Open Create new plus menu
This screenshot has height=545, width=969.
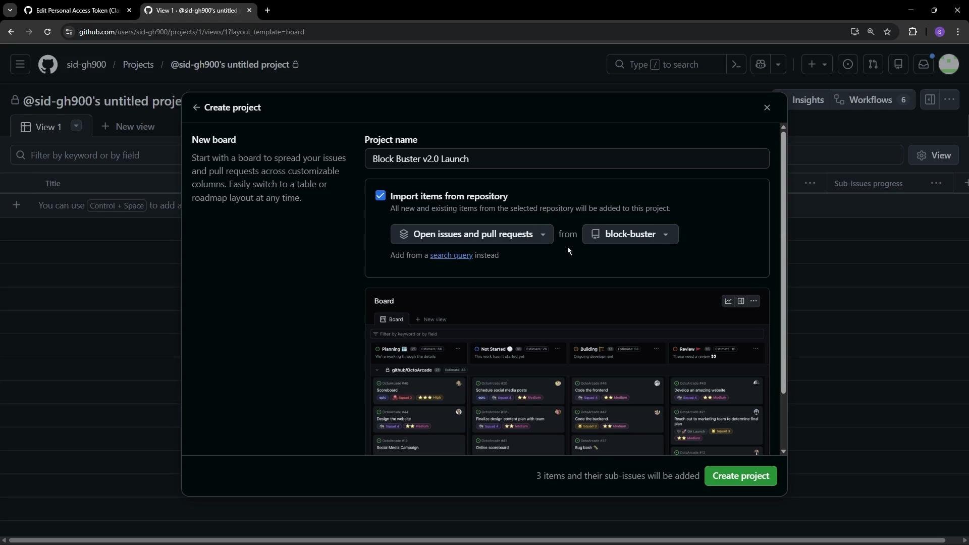(817, 65)
